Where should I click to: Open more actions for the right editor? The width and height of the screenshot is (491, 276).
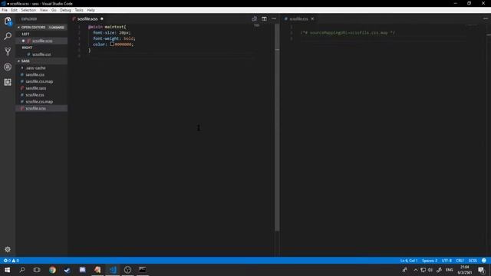485,18
